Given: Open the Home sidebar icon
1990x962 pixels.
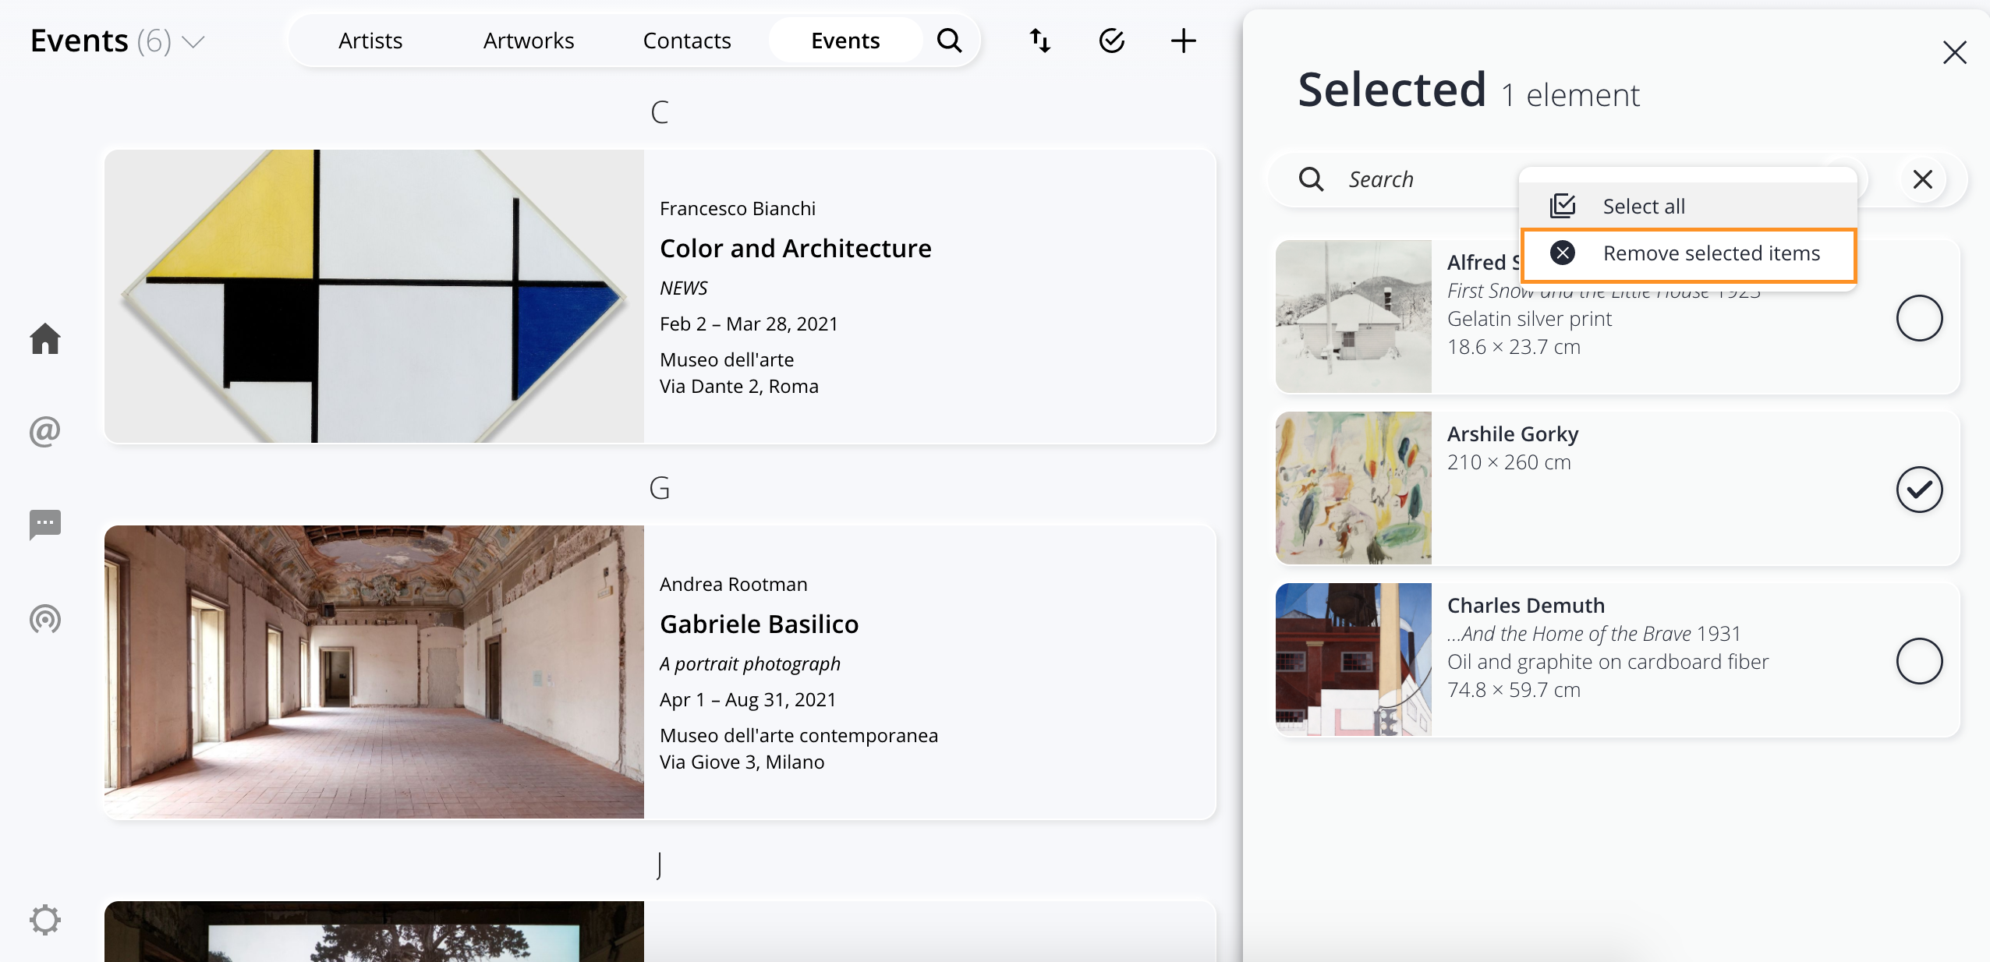Looking at the screenshot, I should tap(45, 338).
